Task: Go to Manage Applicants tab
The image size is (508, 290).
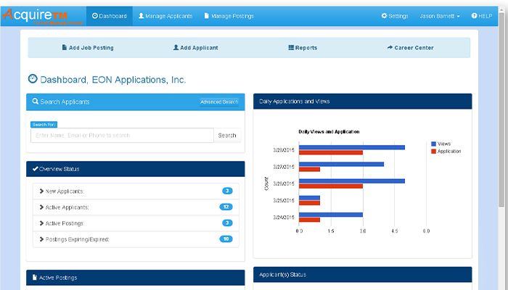Action: 165,16
